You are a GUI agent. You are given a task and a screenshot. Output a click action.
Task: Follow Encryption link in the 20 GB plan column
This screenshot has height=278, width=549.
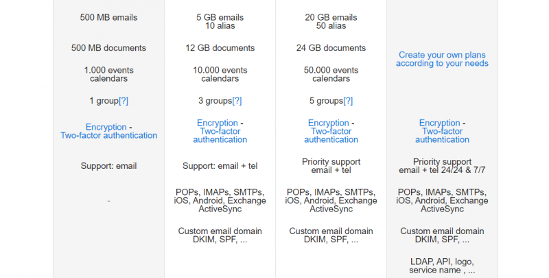coord(329,123)
